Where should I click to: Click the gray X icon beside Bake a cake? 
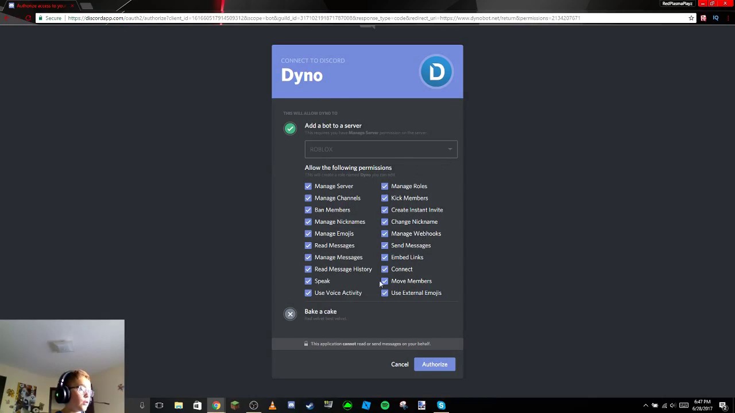coord(290,314)
